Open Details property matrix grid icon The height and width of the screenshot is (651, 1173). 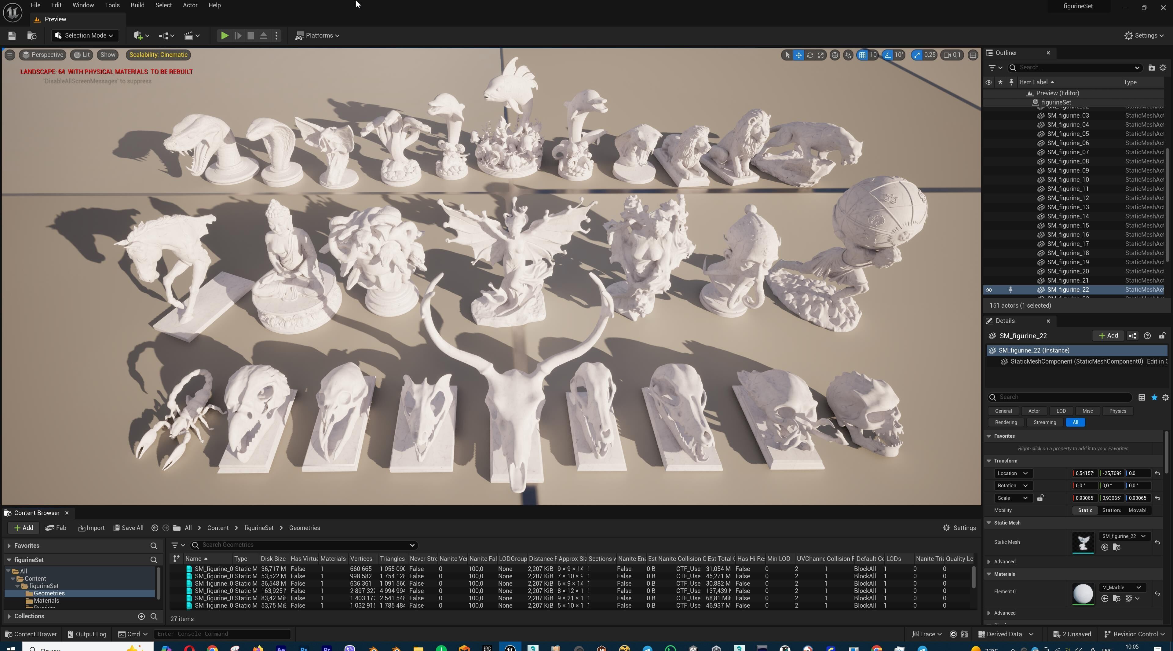pyautogui.click(x=1142, y=398)
